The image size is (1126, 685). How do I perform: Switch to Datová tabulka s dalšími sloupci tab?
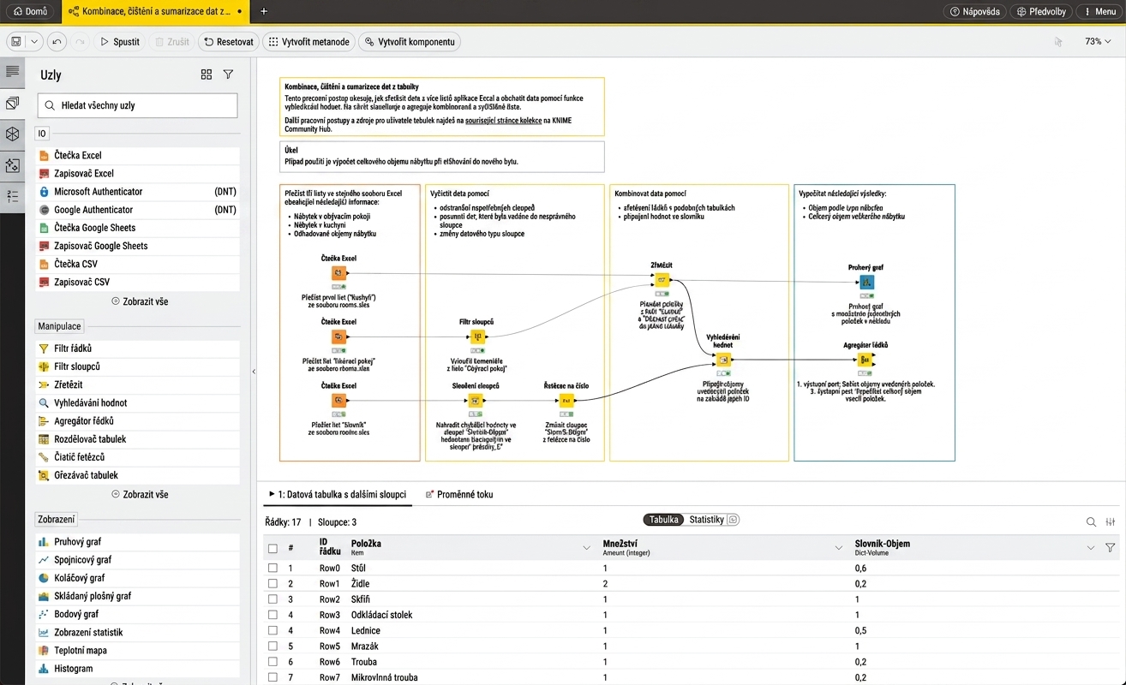(x=338, y=494)
